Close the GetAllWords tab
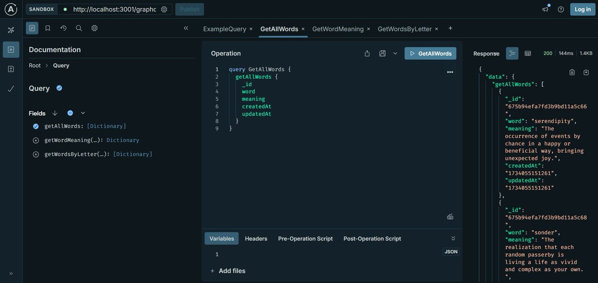This screenshot has height=283, width=598. click(x=303, y=29)
